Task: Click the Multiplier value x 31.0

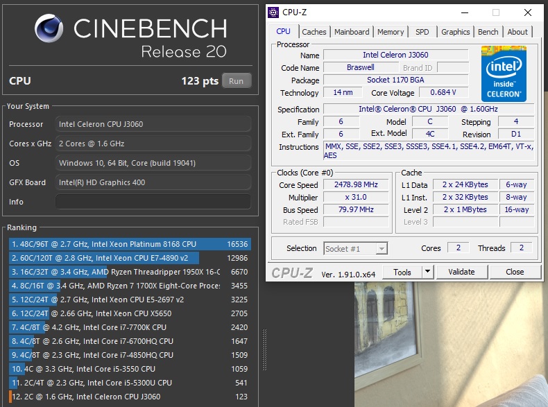Action: coord(356,197)
